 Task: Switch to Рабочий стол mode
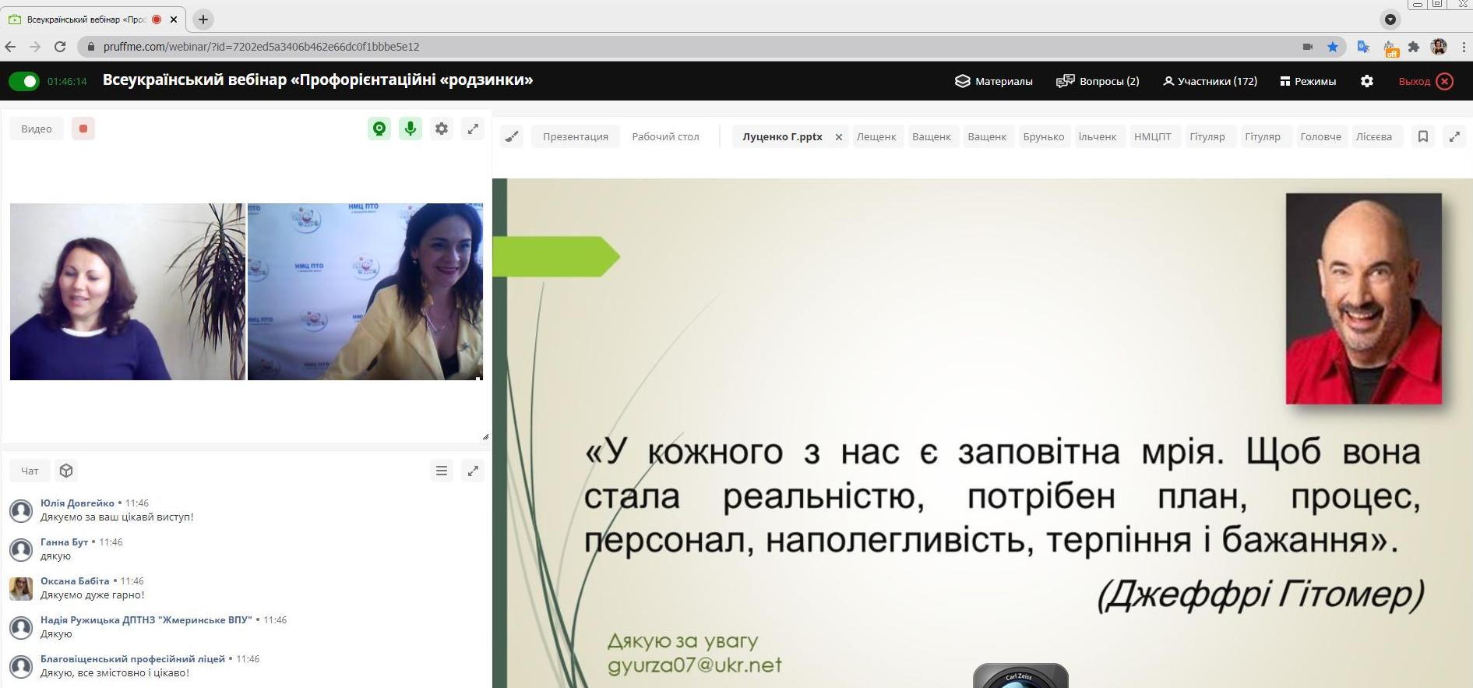(665, 136)
